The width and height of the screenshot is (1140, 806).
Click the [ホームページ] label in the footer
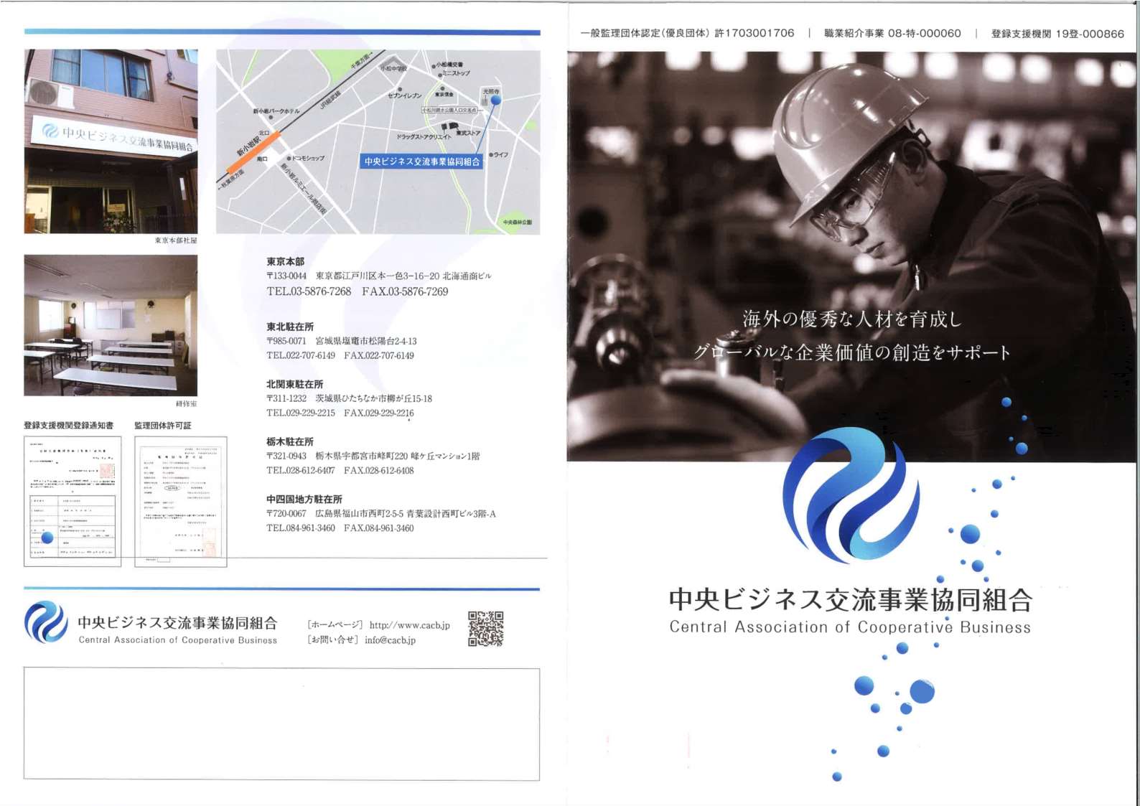coord(335,625)
